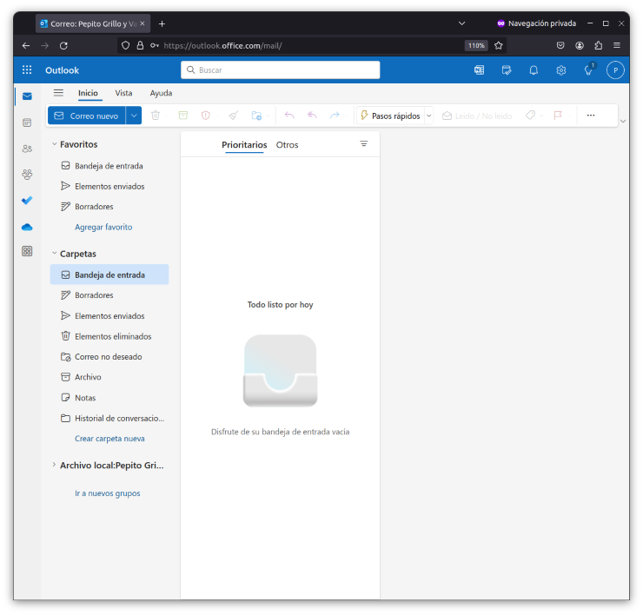Image resolution: width=643 pixels, height=615 pixels.
Task: Select Bandeja de entrada under Carpetas
Action: click(x=109, y=274)
